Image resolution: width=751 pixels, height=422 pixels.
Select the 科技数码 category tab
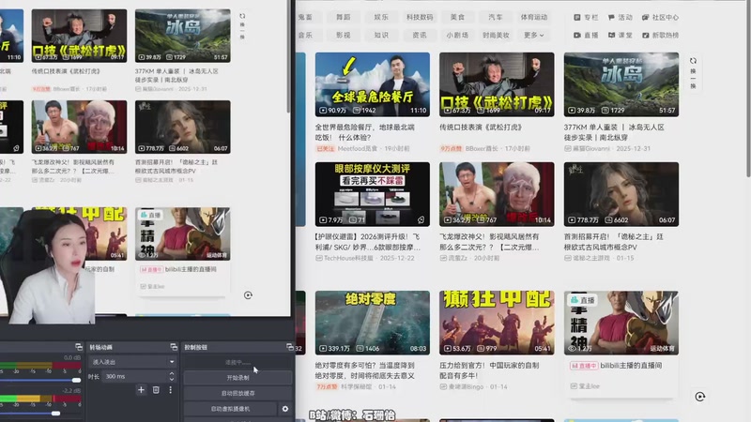click(x=420, y=17)
